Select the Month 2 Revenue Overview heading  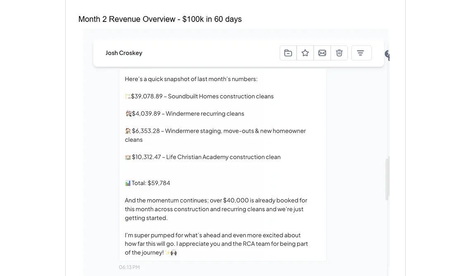coord(160,19)
